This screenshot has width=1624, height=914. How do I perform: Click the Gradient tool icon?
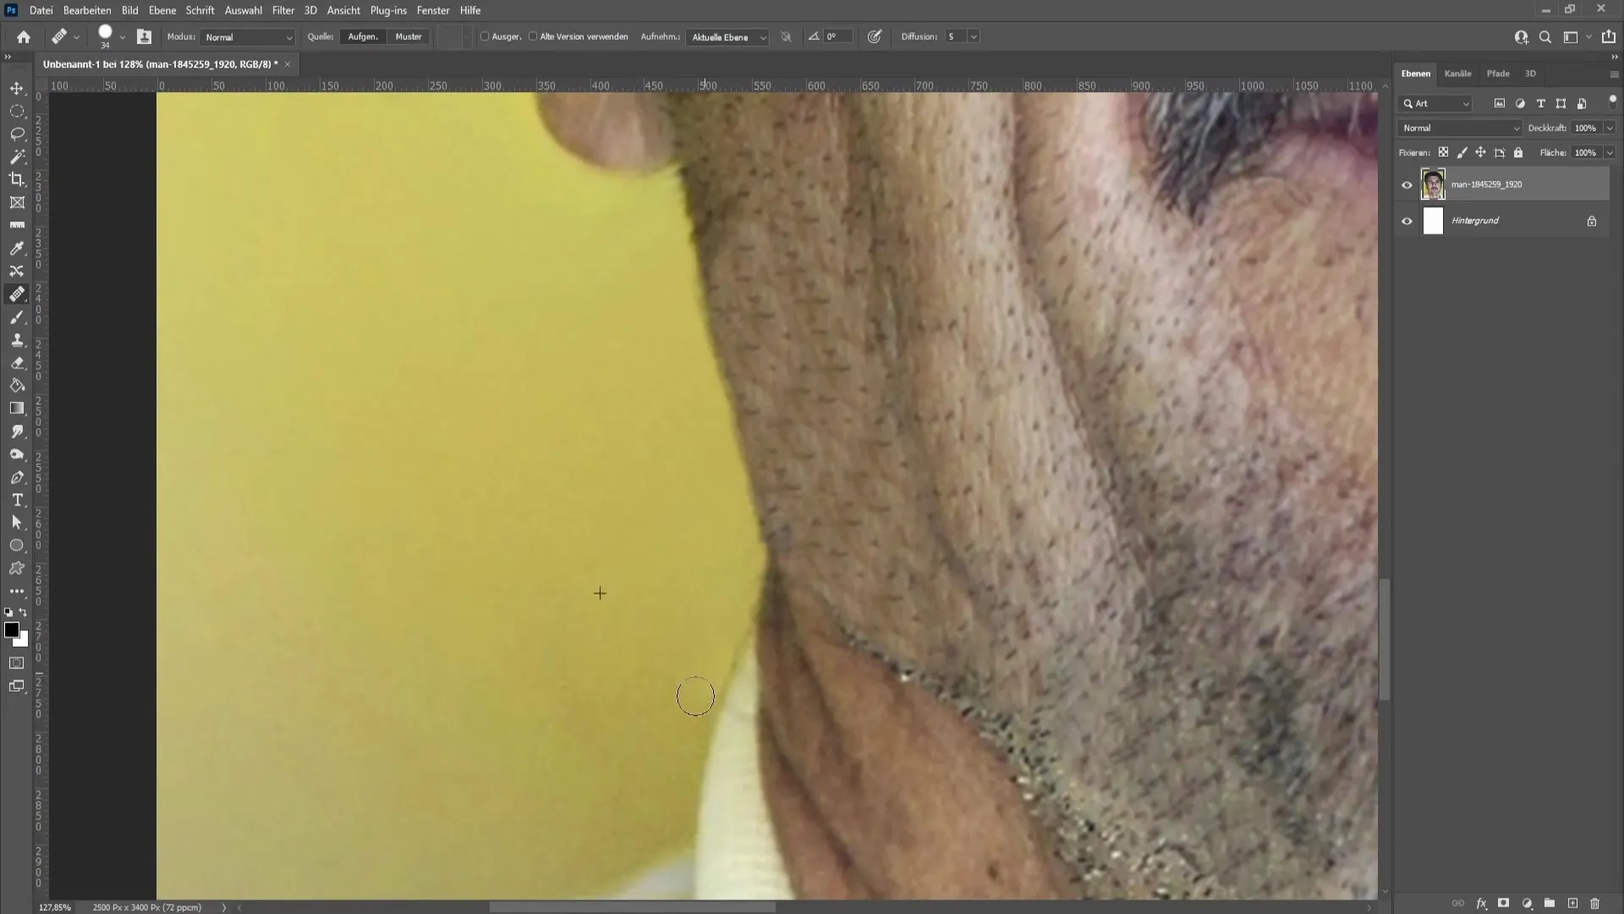click(x=17, y=407)
